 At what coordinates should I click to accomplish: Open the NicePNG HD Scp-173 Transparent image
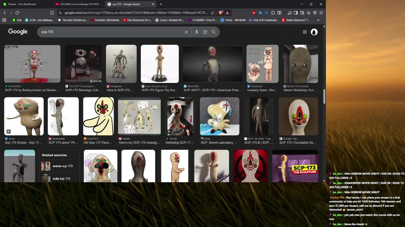[98, 116]
